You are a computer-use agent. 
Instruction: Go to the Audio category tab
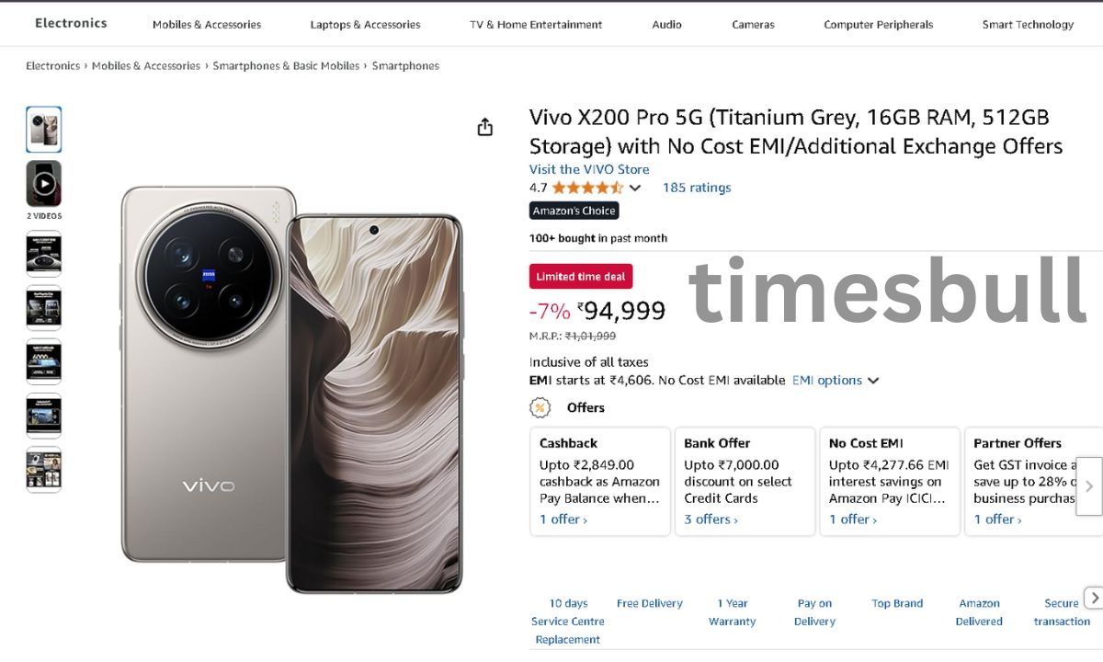coord(666,25)
